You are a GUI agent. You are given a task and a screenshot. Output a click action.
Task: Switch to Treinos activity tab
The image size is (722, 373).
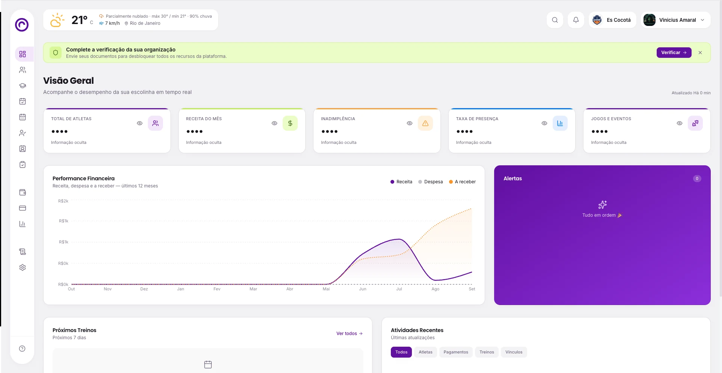click(487, 352)
